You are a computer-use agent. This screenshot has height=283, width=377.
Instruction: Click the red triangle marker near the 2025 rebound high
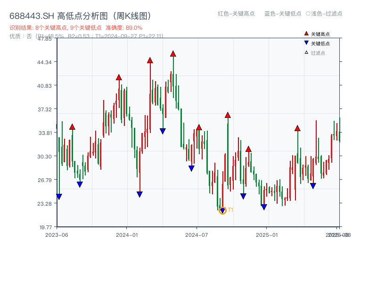(x=297, y=128)
